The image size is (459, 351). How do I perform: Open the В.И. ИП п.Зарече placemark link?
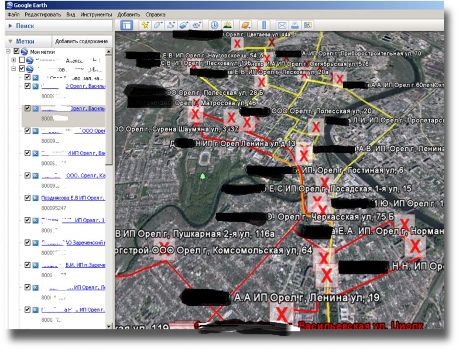73,265
